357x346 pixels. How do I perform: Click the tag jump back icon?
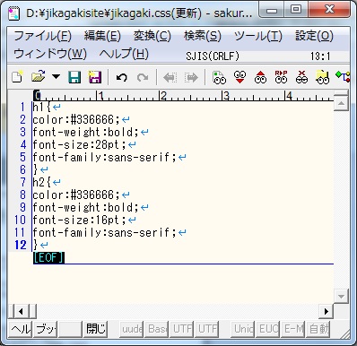pyautogui.click(x=170, y=78)
